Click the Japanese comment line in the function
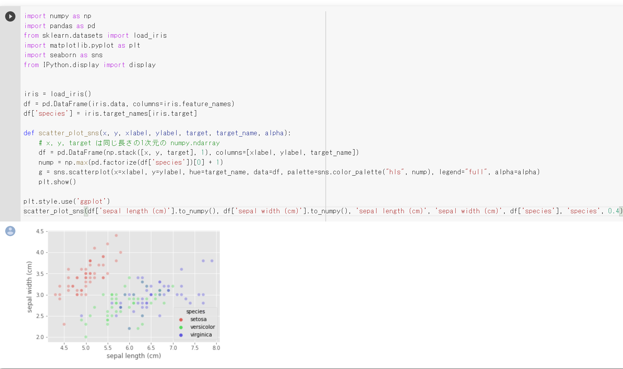 pyautogui.click(x=129, y=143)
